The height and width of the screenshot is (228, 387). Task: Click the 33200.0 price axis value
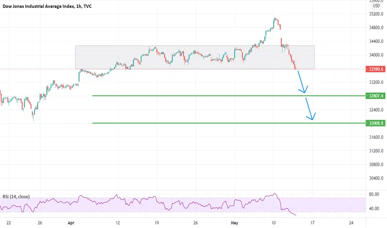[x=376, y=82]
